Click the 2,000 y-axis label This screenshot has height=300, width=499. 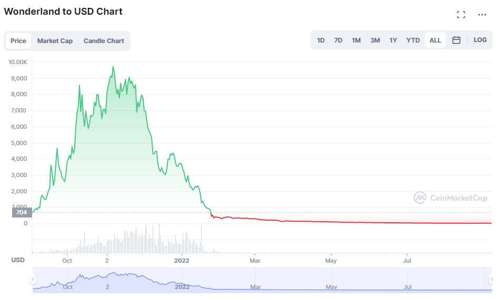click(19, 191)
